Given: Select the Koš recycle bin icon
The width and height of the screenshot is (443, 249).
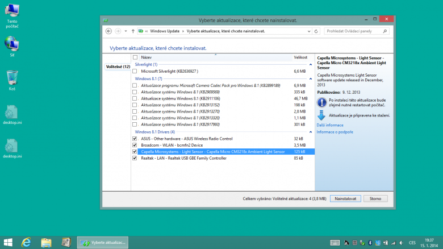Looking at the screenshot, I should 12,80.
